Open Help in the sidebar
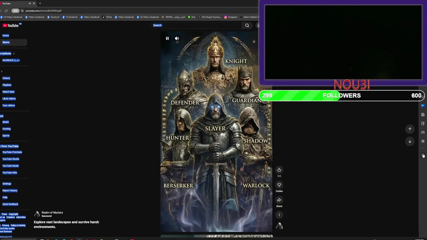This screenshot has width=427, height=240. (x=5, y=197)
